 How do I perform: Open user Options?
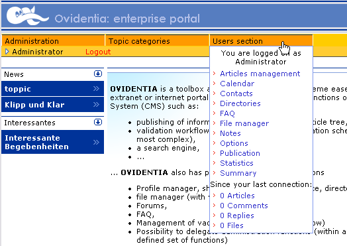(x=234, y=143)
